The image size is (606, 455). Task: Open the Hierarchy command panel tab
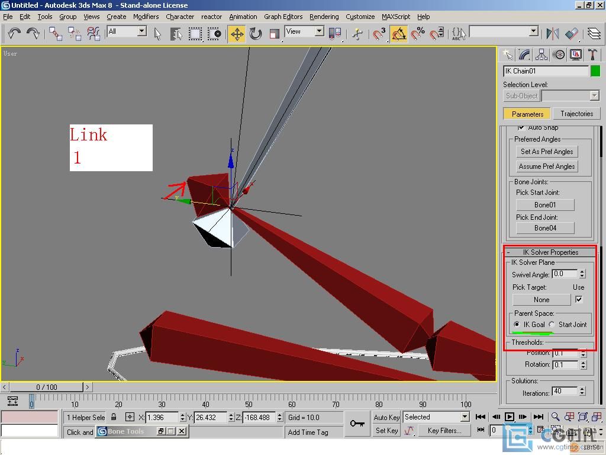tap(541, 55)
